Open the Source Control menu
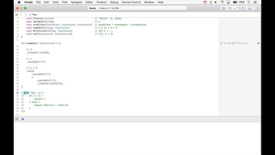Image resolution: width=275 pixels, height=155 pixels. (131, 2)
